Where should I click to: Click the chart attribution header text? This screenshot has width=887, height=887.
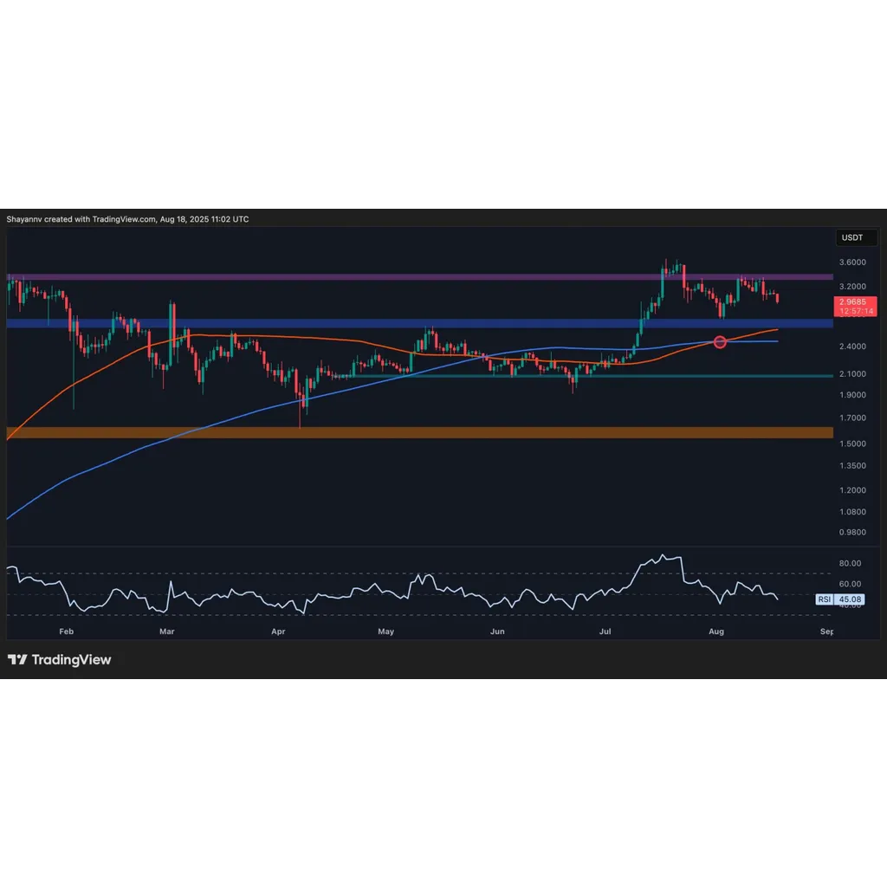(x=128, y=219)
